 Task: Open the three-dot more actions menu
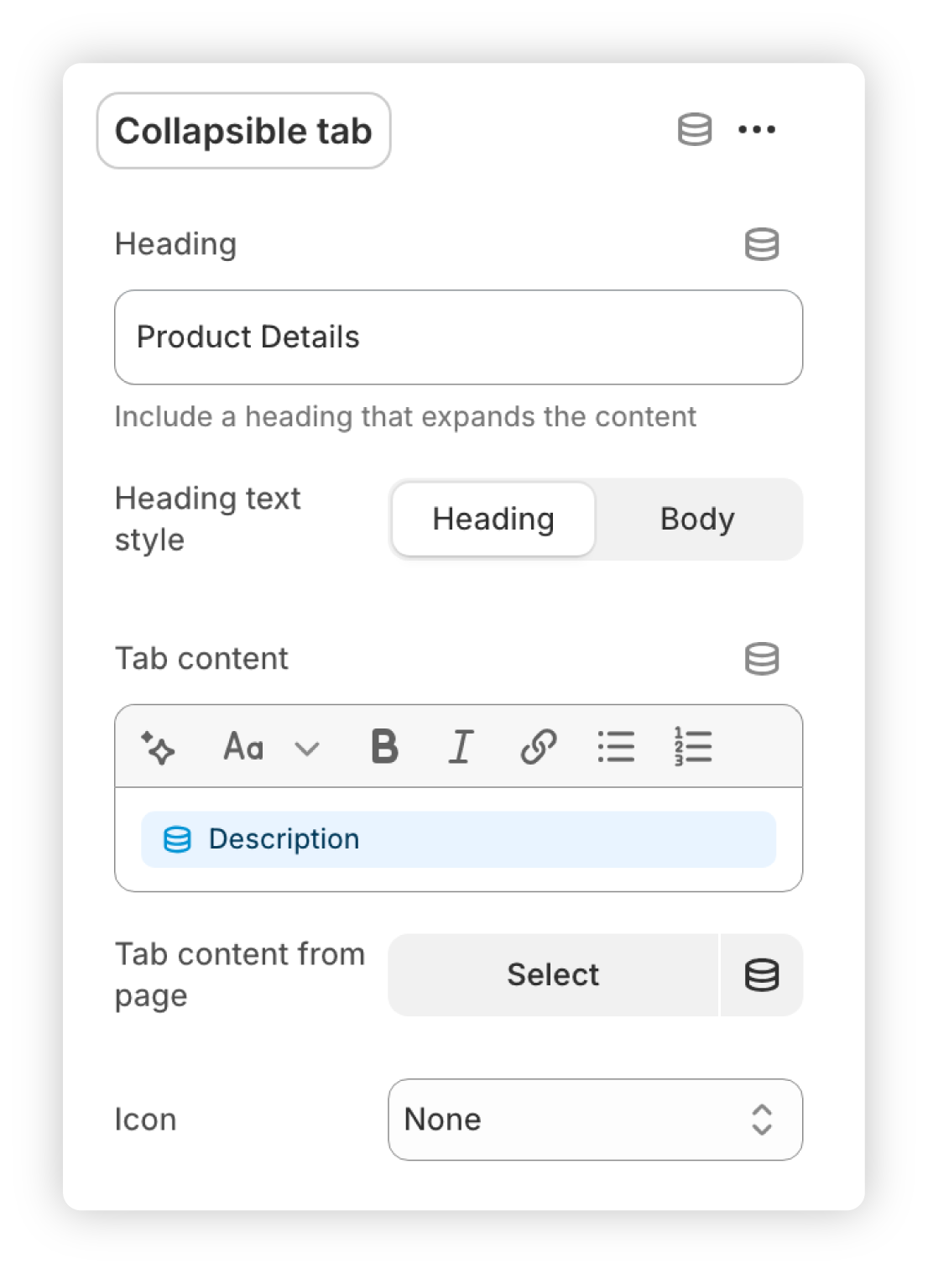click(756, 130)
